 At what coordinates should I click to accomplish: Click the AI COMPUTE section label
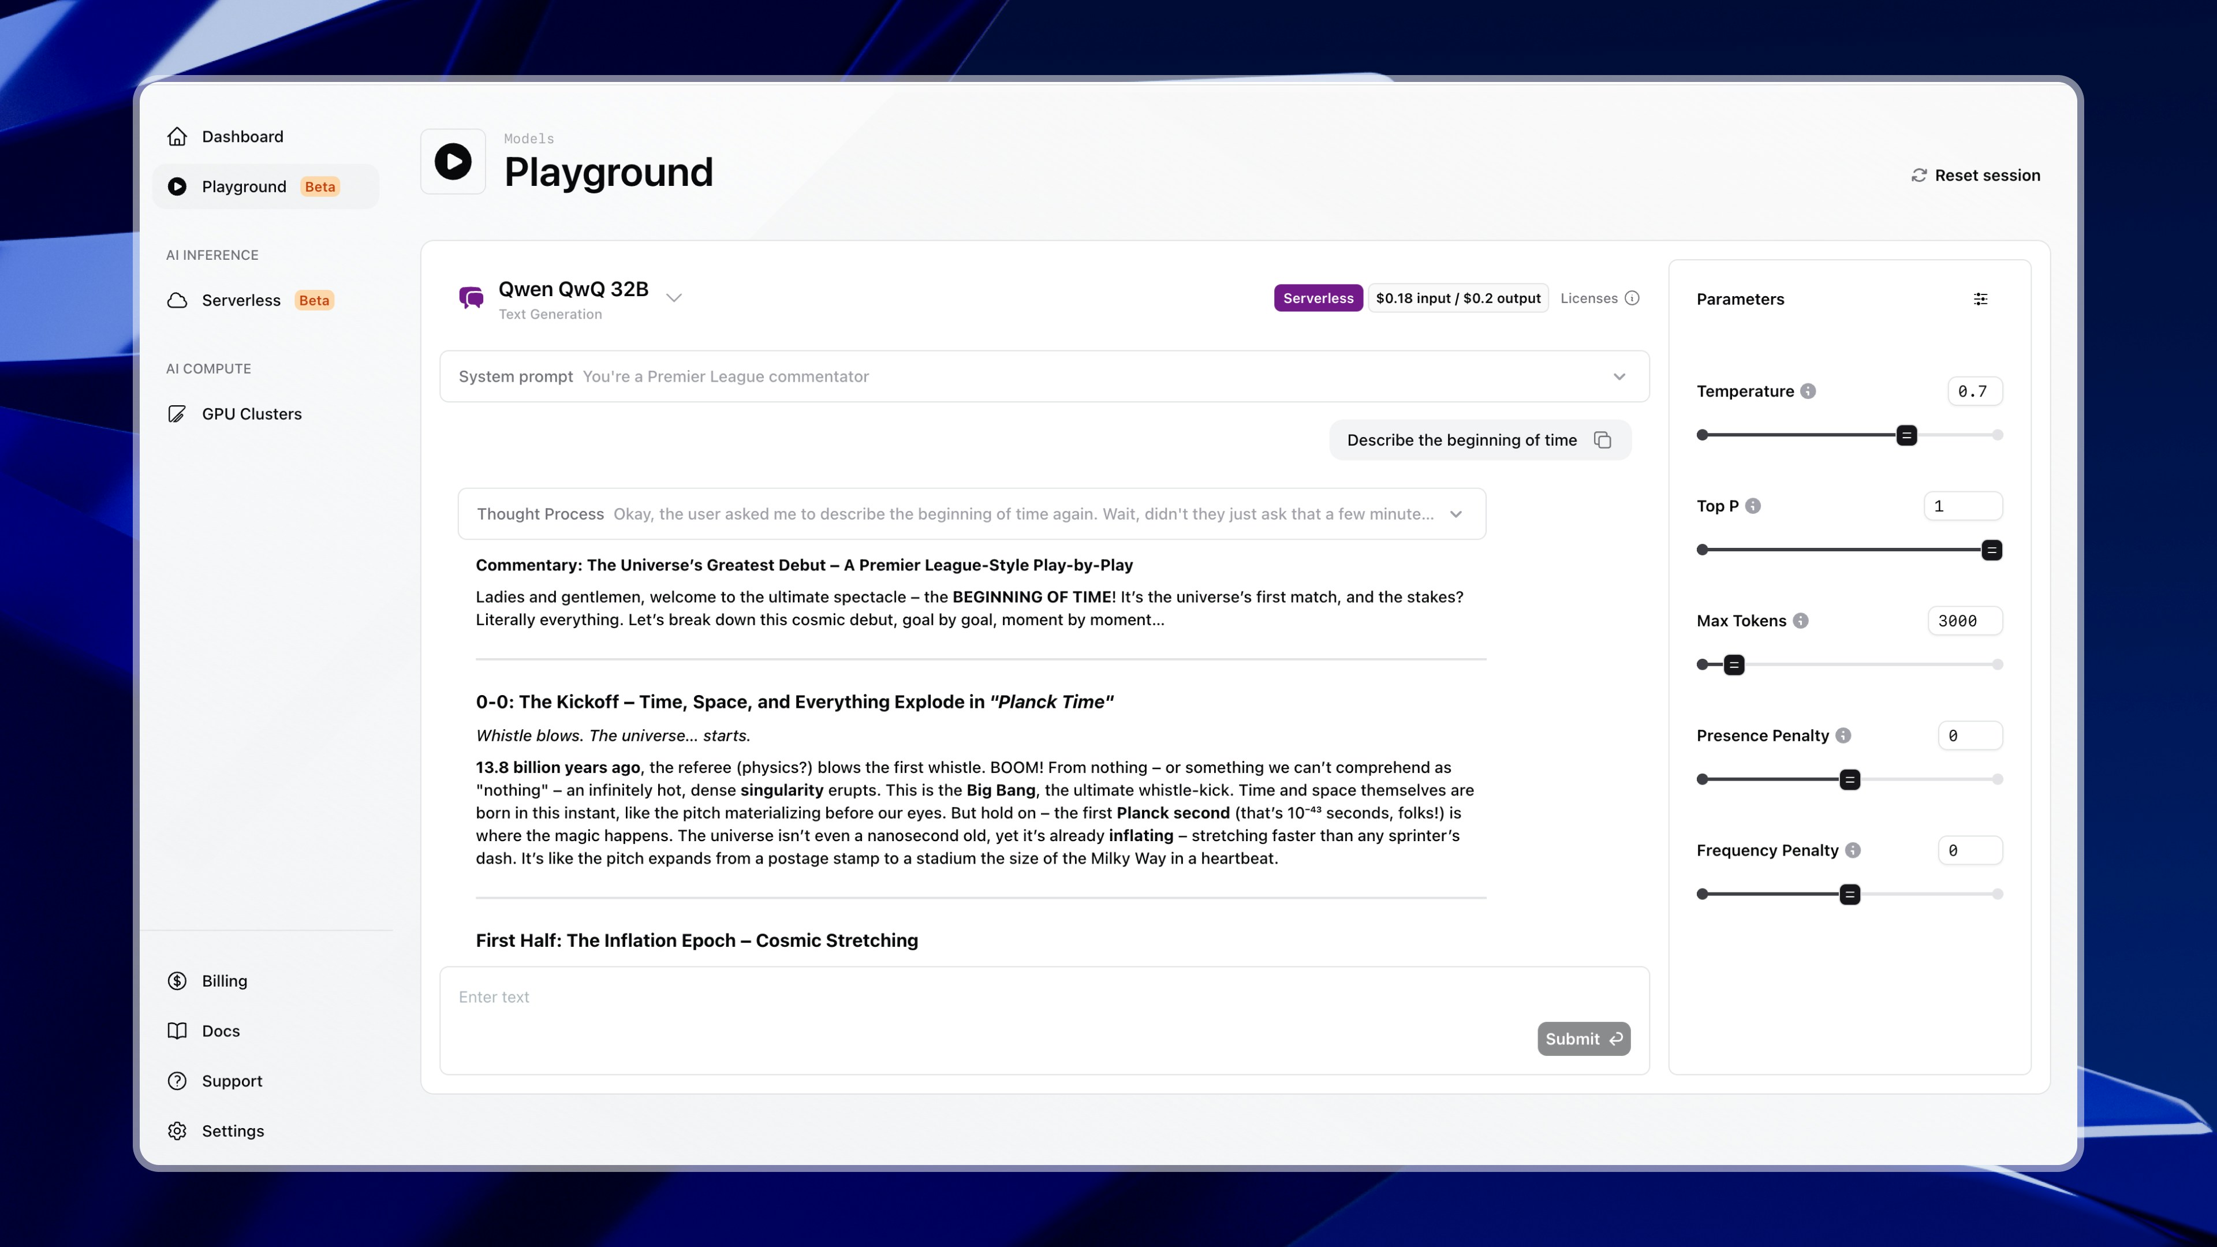[x=208, y=369]
